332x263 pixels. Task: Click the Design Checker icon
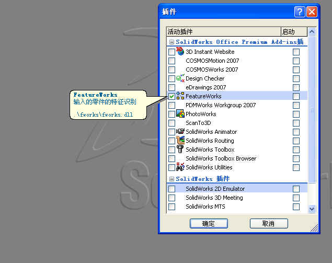point(180,78)
